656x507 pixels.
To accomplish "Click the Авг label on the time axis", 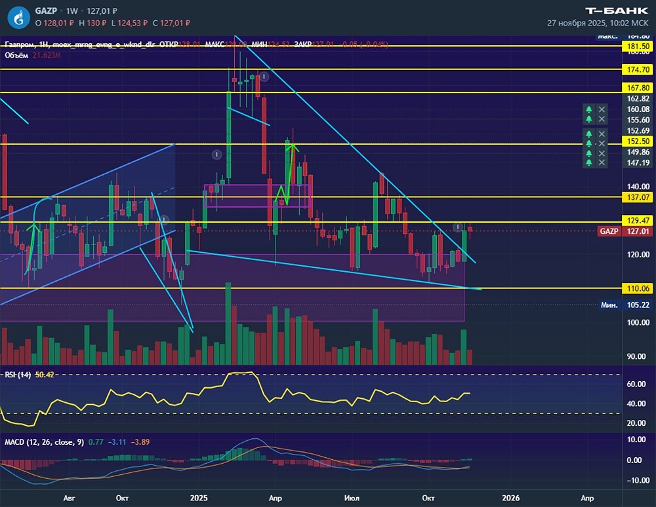I will pos(69,498).
